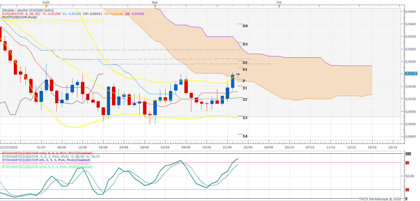Click the 21/09 date on time axis
The width and height of the screenshot is (420, 201).
(227, 147)
